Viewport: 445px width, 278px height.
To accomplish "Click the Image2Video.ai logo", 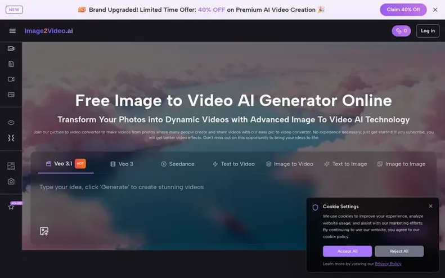I will click(48, 31).
